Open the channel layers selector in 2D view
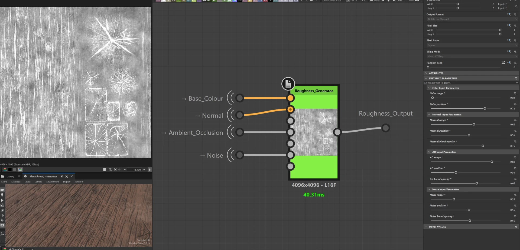 click(x=5, y=169)
